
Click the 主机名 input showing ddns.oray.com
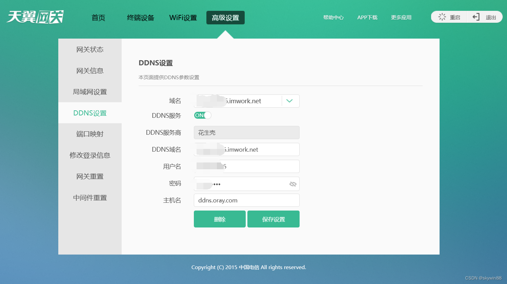[246, 200]
